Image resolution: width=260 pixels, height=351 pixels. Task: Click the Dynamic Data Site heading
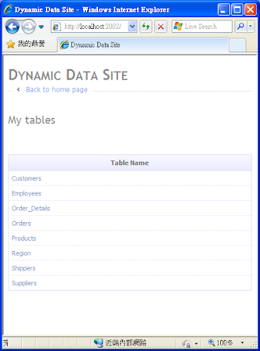point(68,75)
